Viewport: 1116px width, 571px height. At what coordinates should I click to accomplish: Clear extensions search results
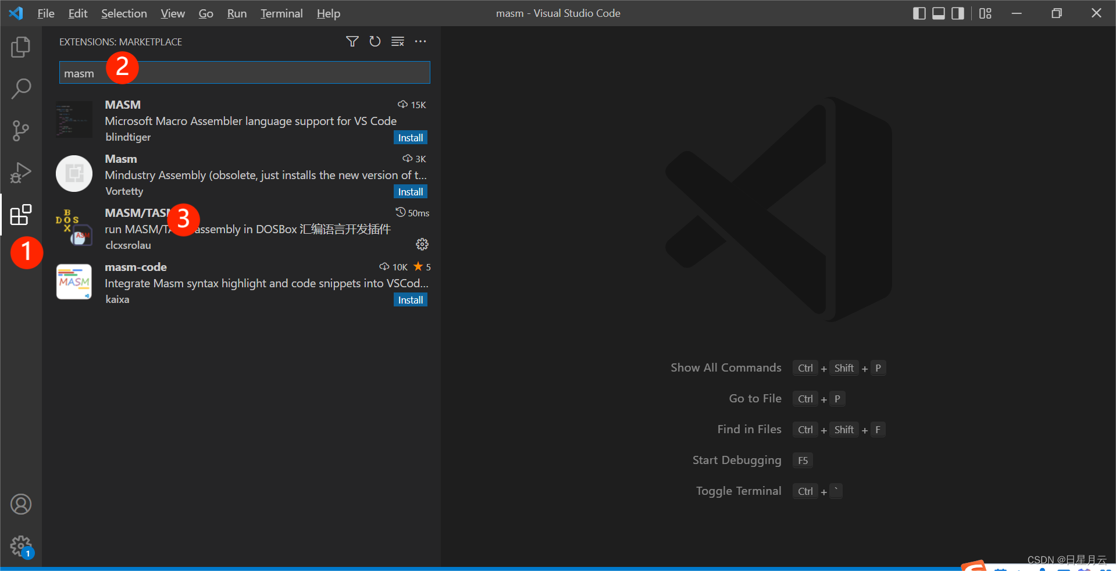(398, 41)
